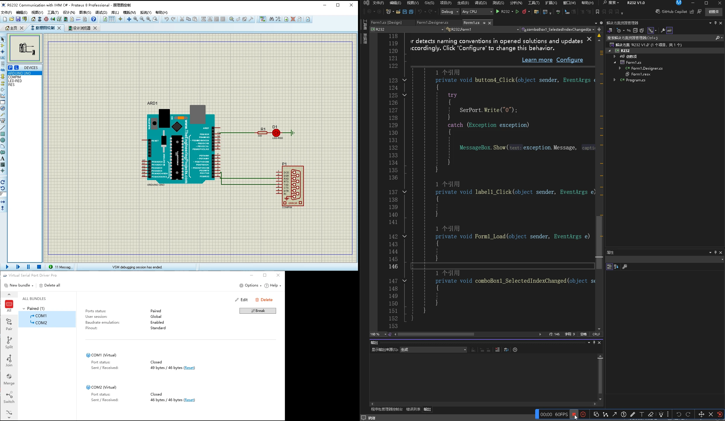Open GitHub Copilot from the Visual Studio toolbar
The image size is (725, 421).
(671, 11)
